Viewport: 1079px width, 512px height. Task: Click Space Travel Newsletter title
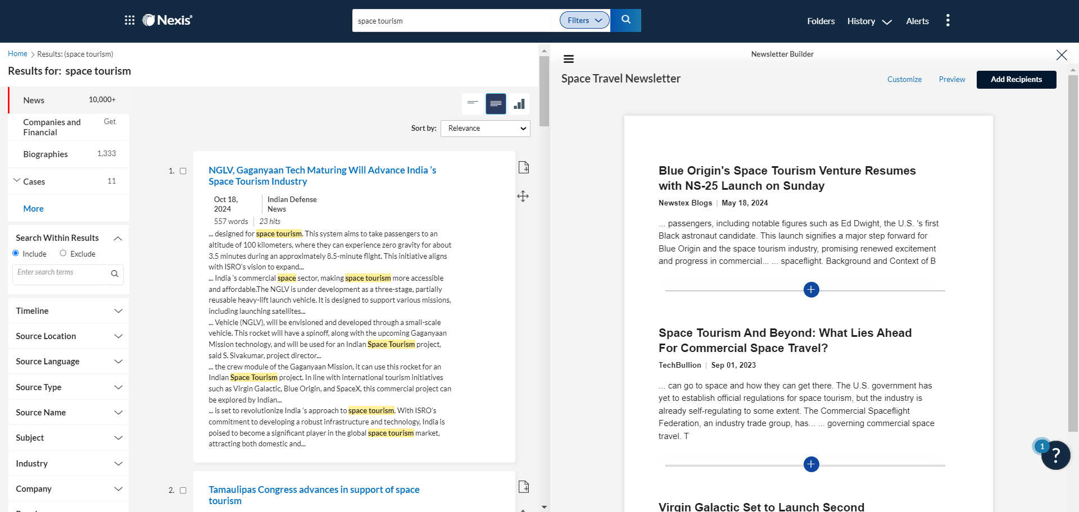[x=620, y=79]
